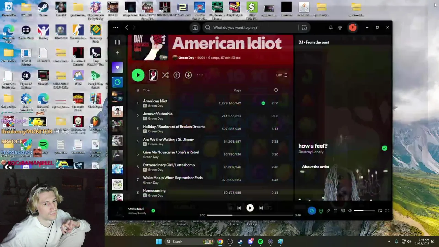Open Steam from the taskbar

(x=240, y=242)
